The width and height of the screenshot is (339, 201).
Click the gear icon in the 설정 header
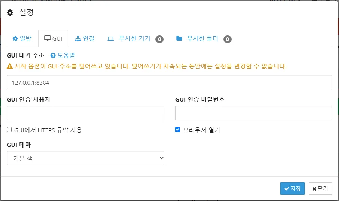(x=10, y=13)
